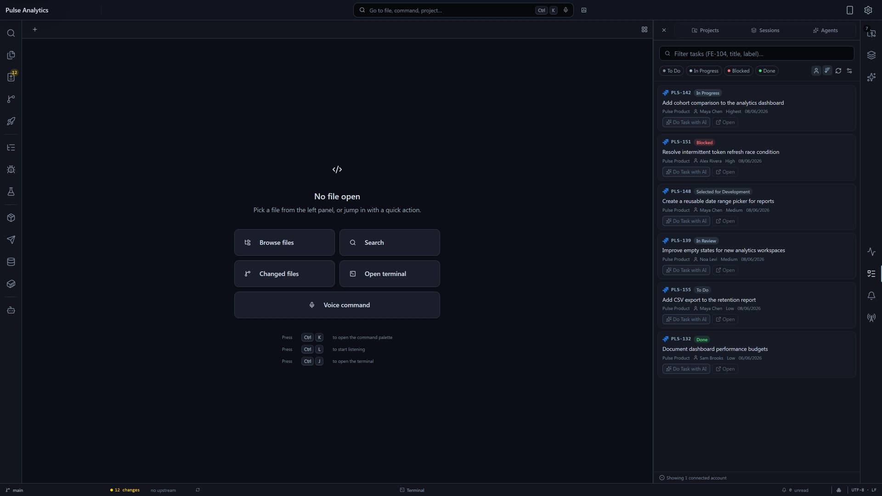This screenshot has width=882, height=496.
Task: Click Open terminal quick action
Action: [x=390, y=274]
